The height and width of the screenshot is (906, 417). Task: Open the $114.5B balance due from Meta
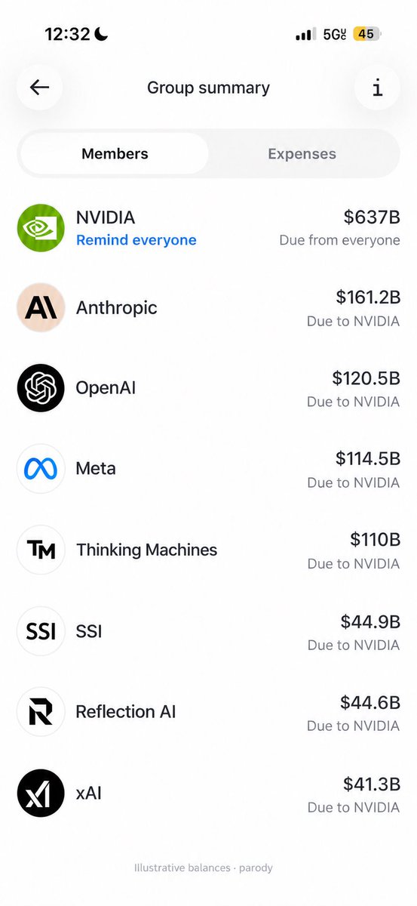(368, 458)
